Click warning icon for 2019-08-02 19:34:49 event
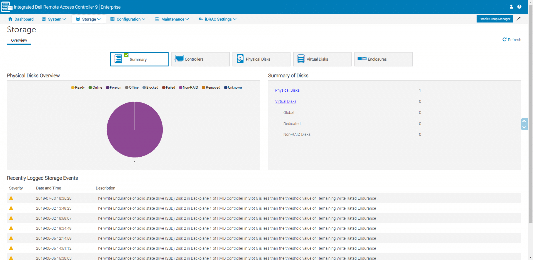533x260 pixels. coord(11,228)
